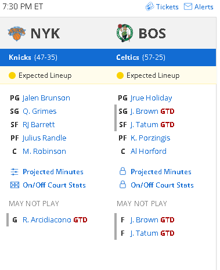Viewport: 220px width, 270px height.
Task: Select K. Porzingis in the Celtics lineup
Action: pyautogui.click(x=150, y=138)
